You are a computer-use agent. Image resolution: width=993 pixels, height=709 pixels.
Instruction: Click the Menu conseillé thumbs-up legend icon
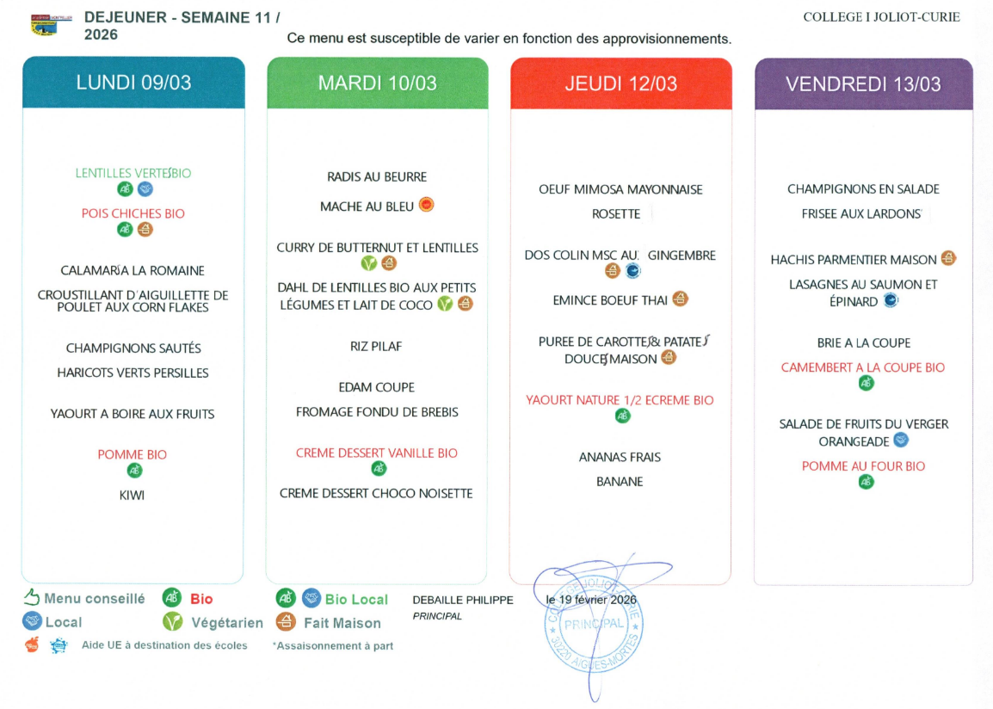click(x=32, y=598)
